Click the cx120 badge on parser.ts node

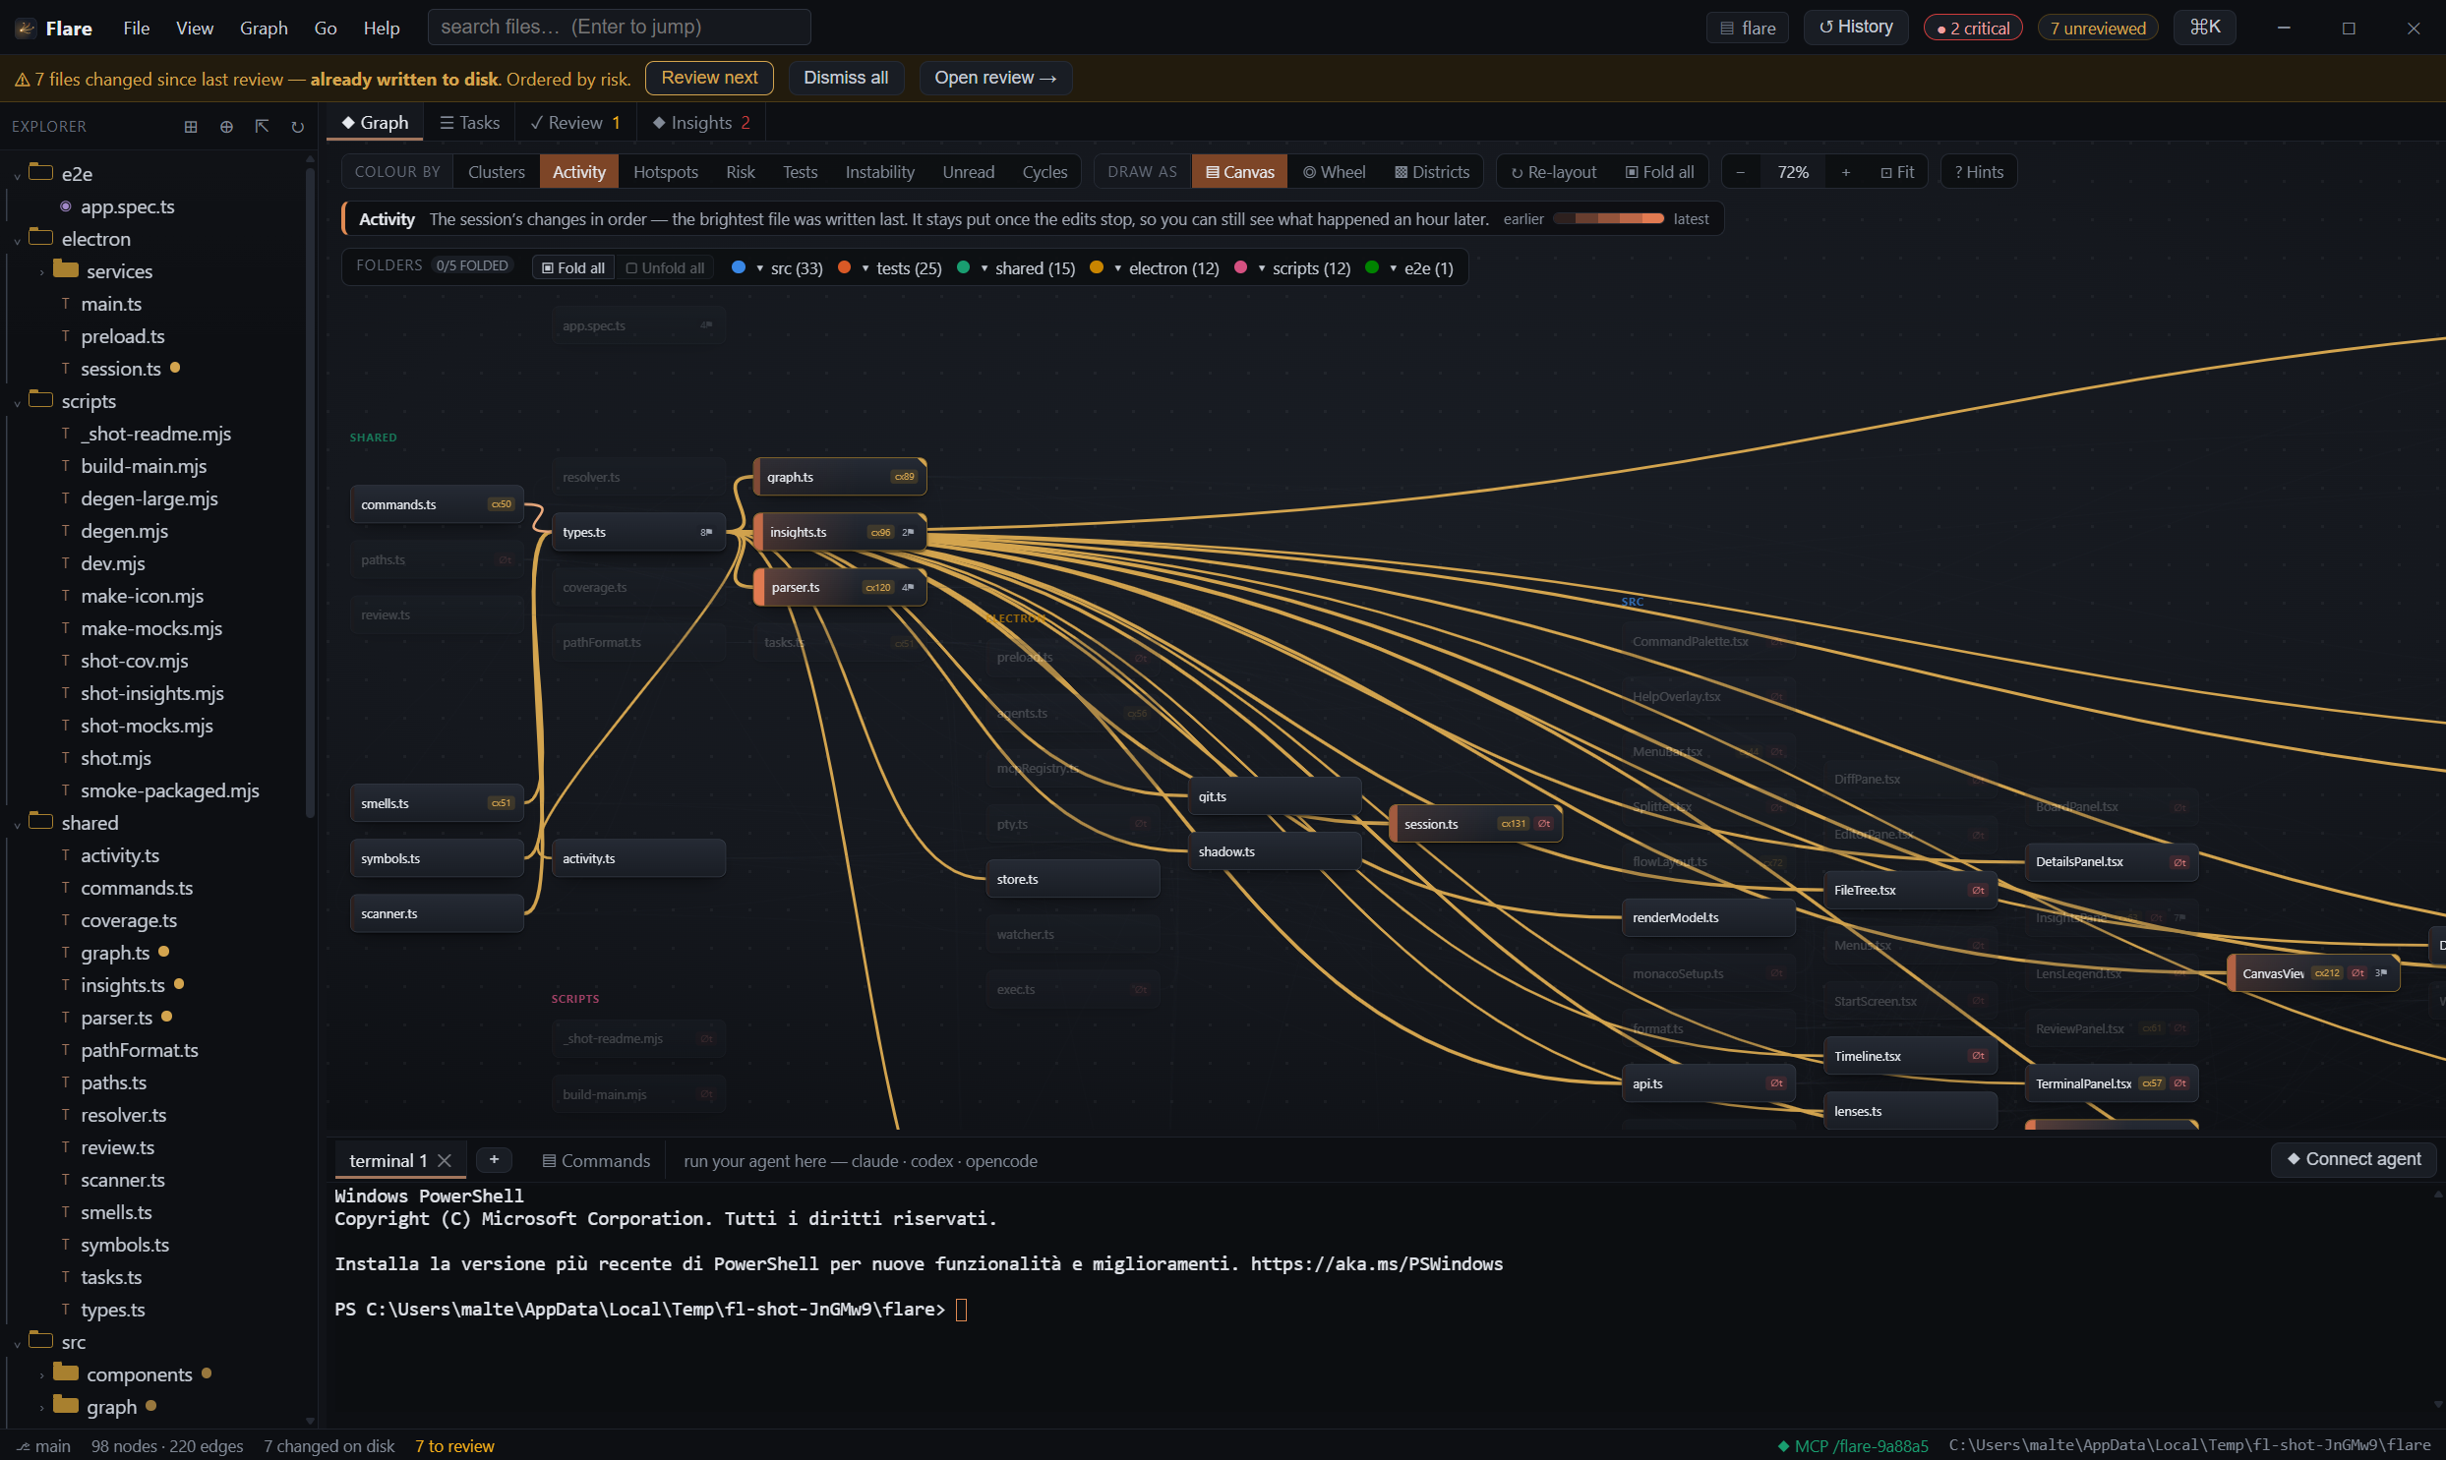[x=877, y=587]
